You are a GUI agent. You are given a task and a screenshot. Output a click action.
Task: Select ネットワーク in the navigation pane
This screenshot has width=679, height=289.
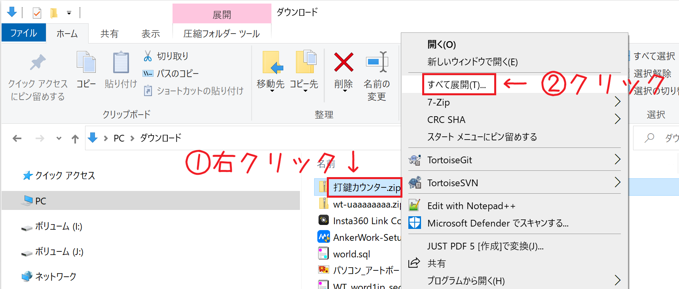(55, 277)
